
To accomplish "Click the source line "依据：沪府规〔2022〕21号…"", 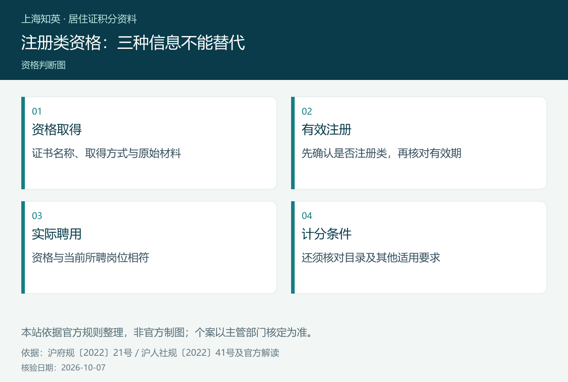I will click(150, 353).
